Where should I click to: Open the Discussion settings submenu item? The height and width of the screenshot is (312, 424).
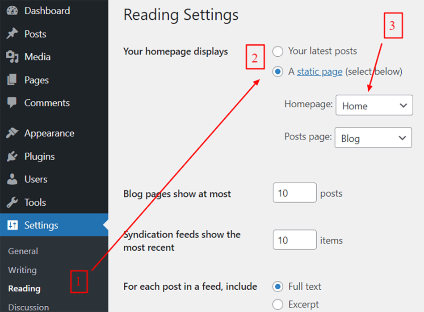[29, 307]
